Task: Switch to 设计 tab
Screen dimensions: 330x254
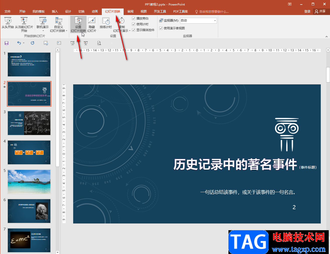Action: coord(68,12)
